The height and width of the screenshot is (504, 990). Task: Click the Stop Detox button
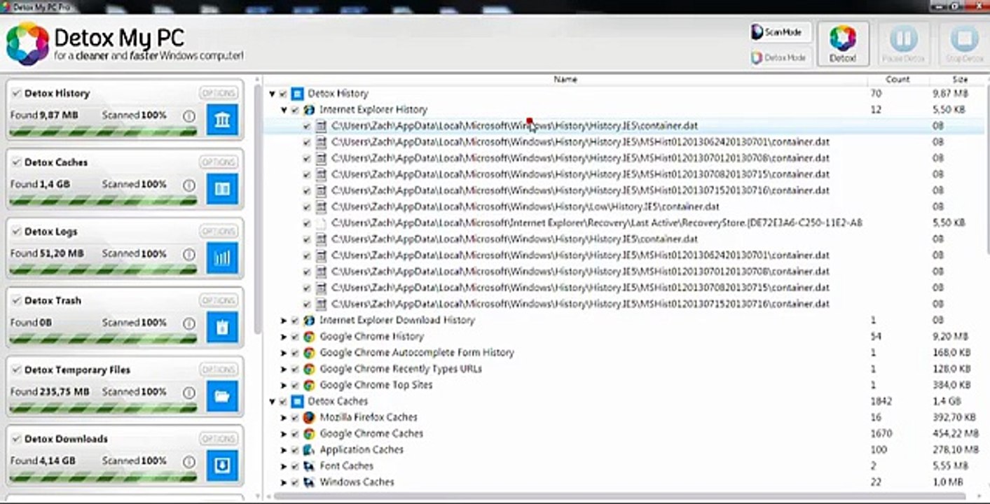pos(964,44)
